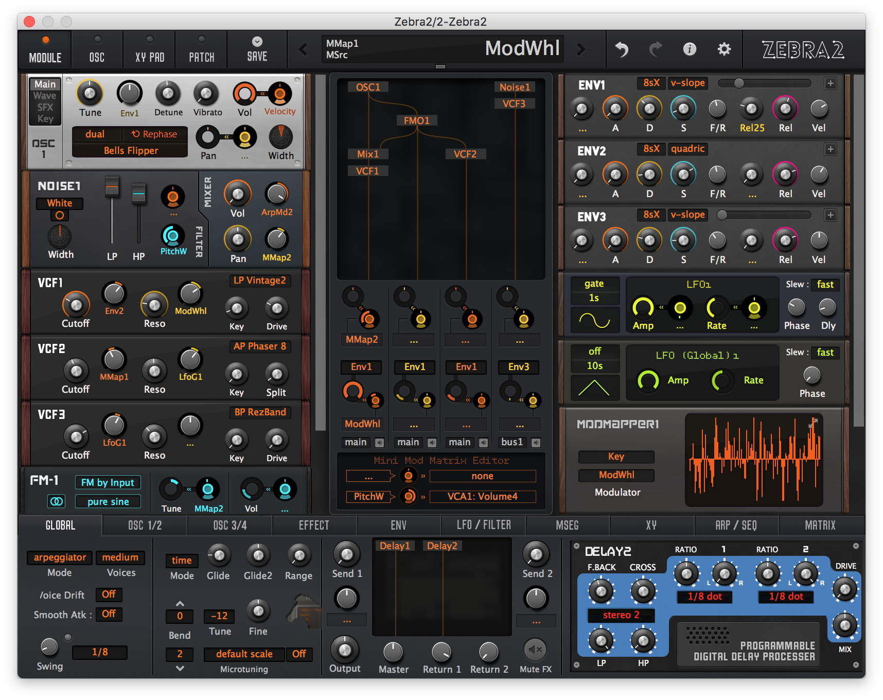883x700 pixels.
Task: Switch to the EFFECT tab
Action: pos(314,526)
